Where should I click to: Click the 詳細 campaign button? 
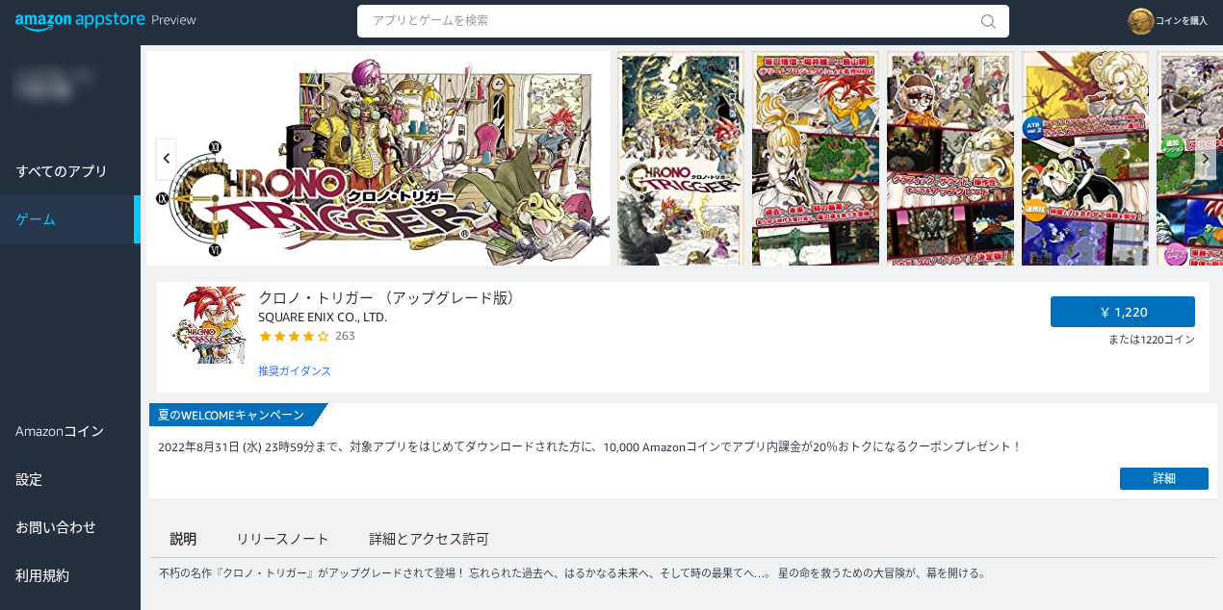1164,478
